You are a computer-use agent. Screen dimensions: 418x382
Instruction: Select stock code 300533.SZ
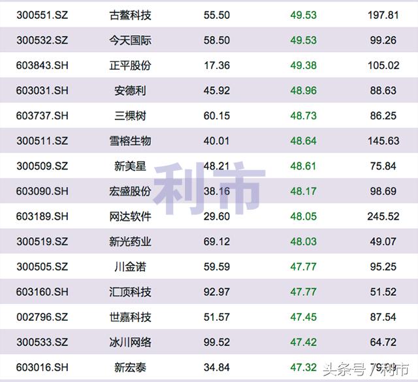coord(42,342)
